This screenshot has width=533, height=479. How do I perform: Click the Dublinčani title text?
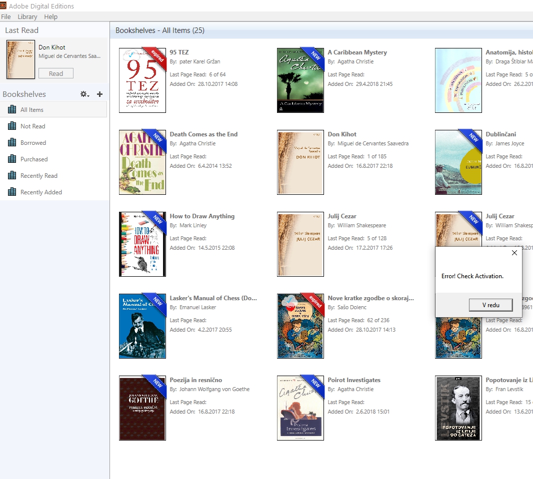coord(500,134)
